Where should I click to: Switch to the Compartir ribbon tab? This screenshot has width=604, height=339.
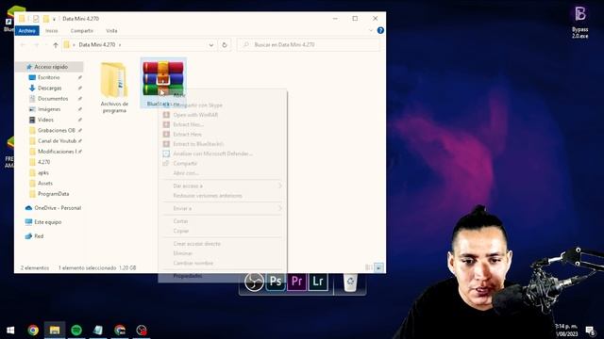[x=82, y=31]
